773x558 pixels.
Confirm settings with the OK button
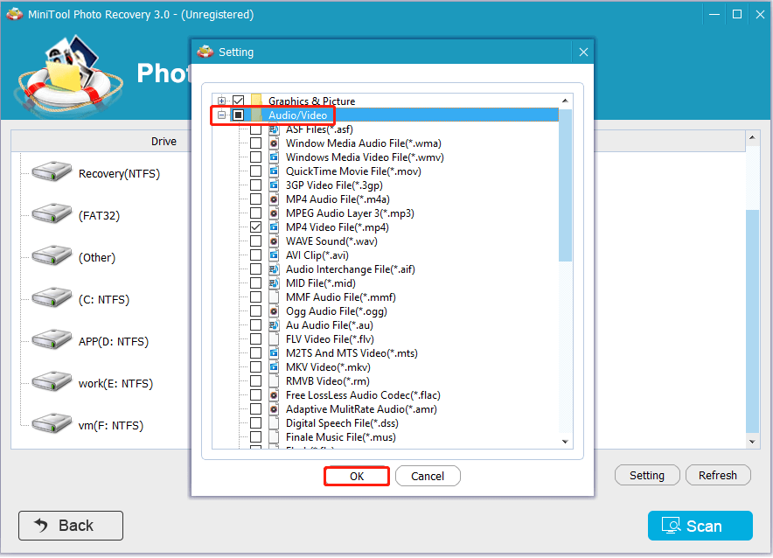(x=357, y=476)
